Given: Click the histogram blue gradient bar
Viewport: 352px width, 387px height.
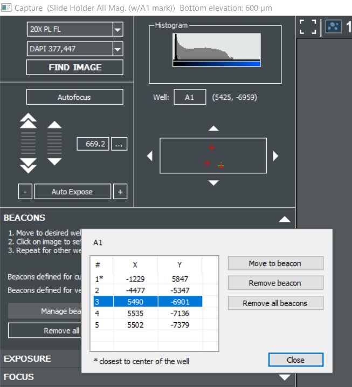Looking at the screenshot, I should (216, 64).
